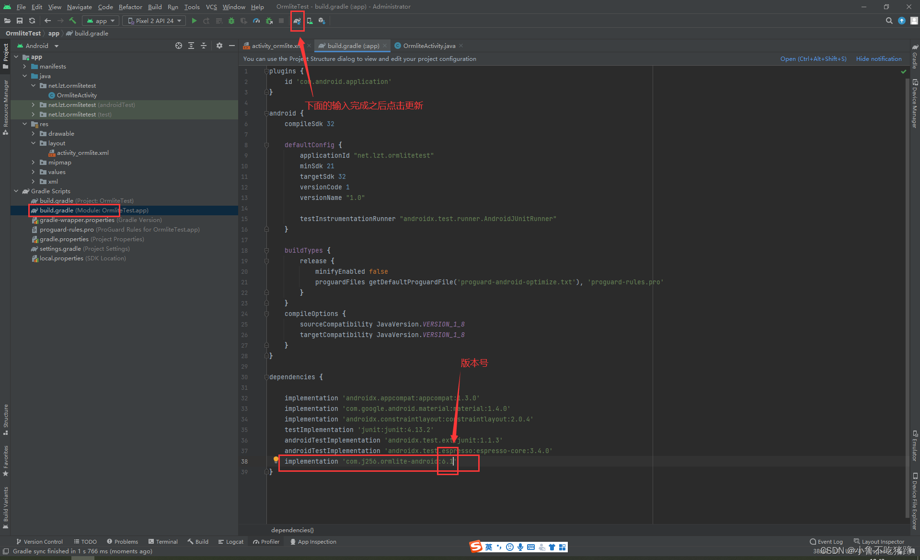Screen dimensions: 920x560
Task: Click the Open file toolbar icon
Action: 7,21
